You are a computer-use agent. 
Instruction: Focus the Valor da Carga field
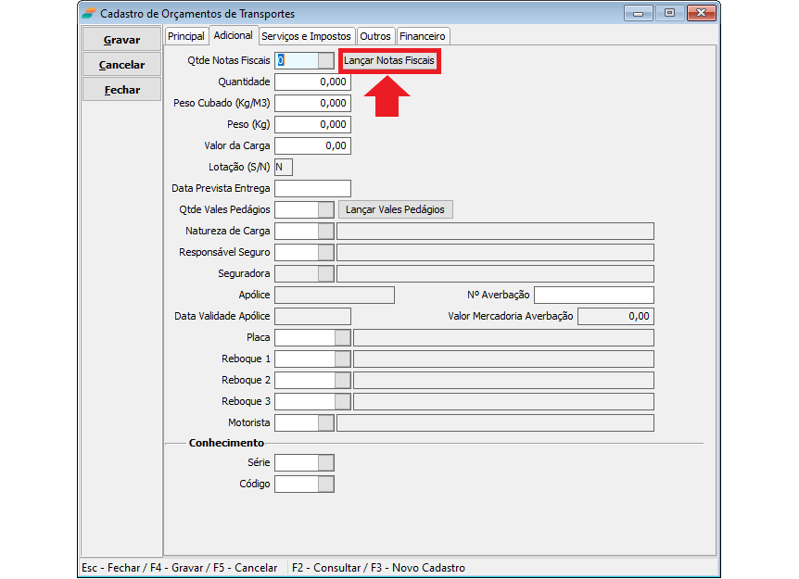point(312,145)
